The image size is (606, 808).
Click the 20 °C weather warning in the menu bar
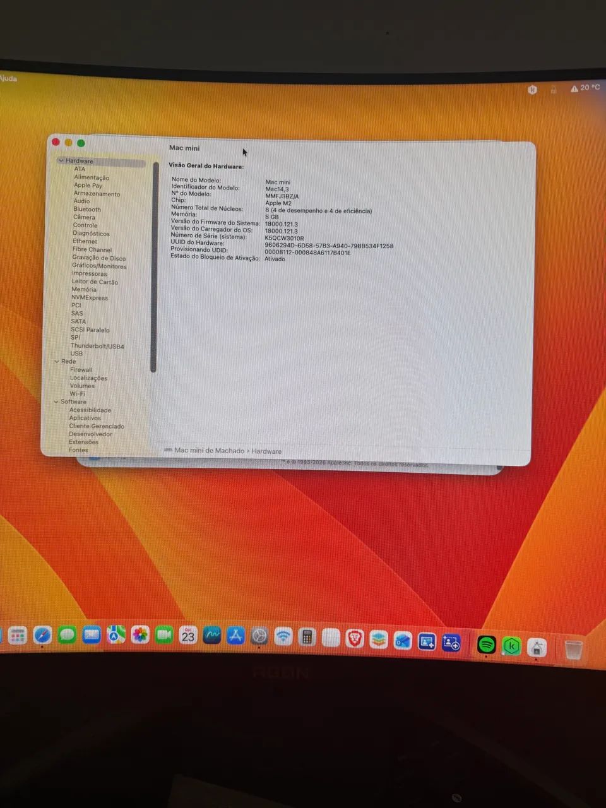pos(585,88)
